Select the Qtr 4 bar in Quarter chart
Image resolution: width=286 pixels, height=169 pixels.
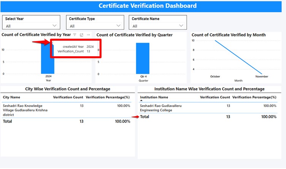click(x=143, y=58)
